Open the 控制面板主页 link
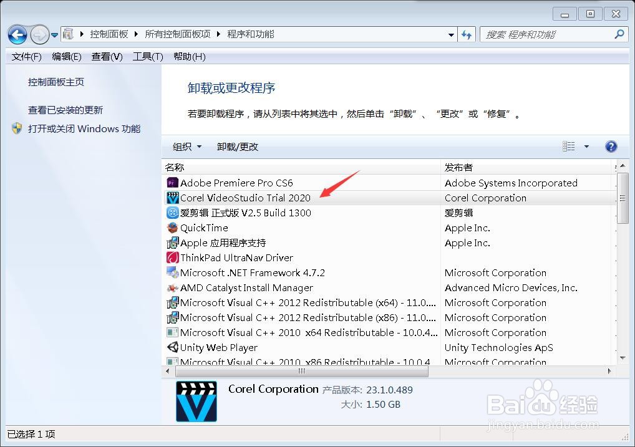 (56, 82)
